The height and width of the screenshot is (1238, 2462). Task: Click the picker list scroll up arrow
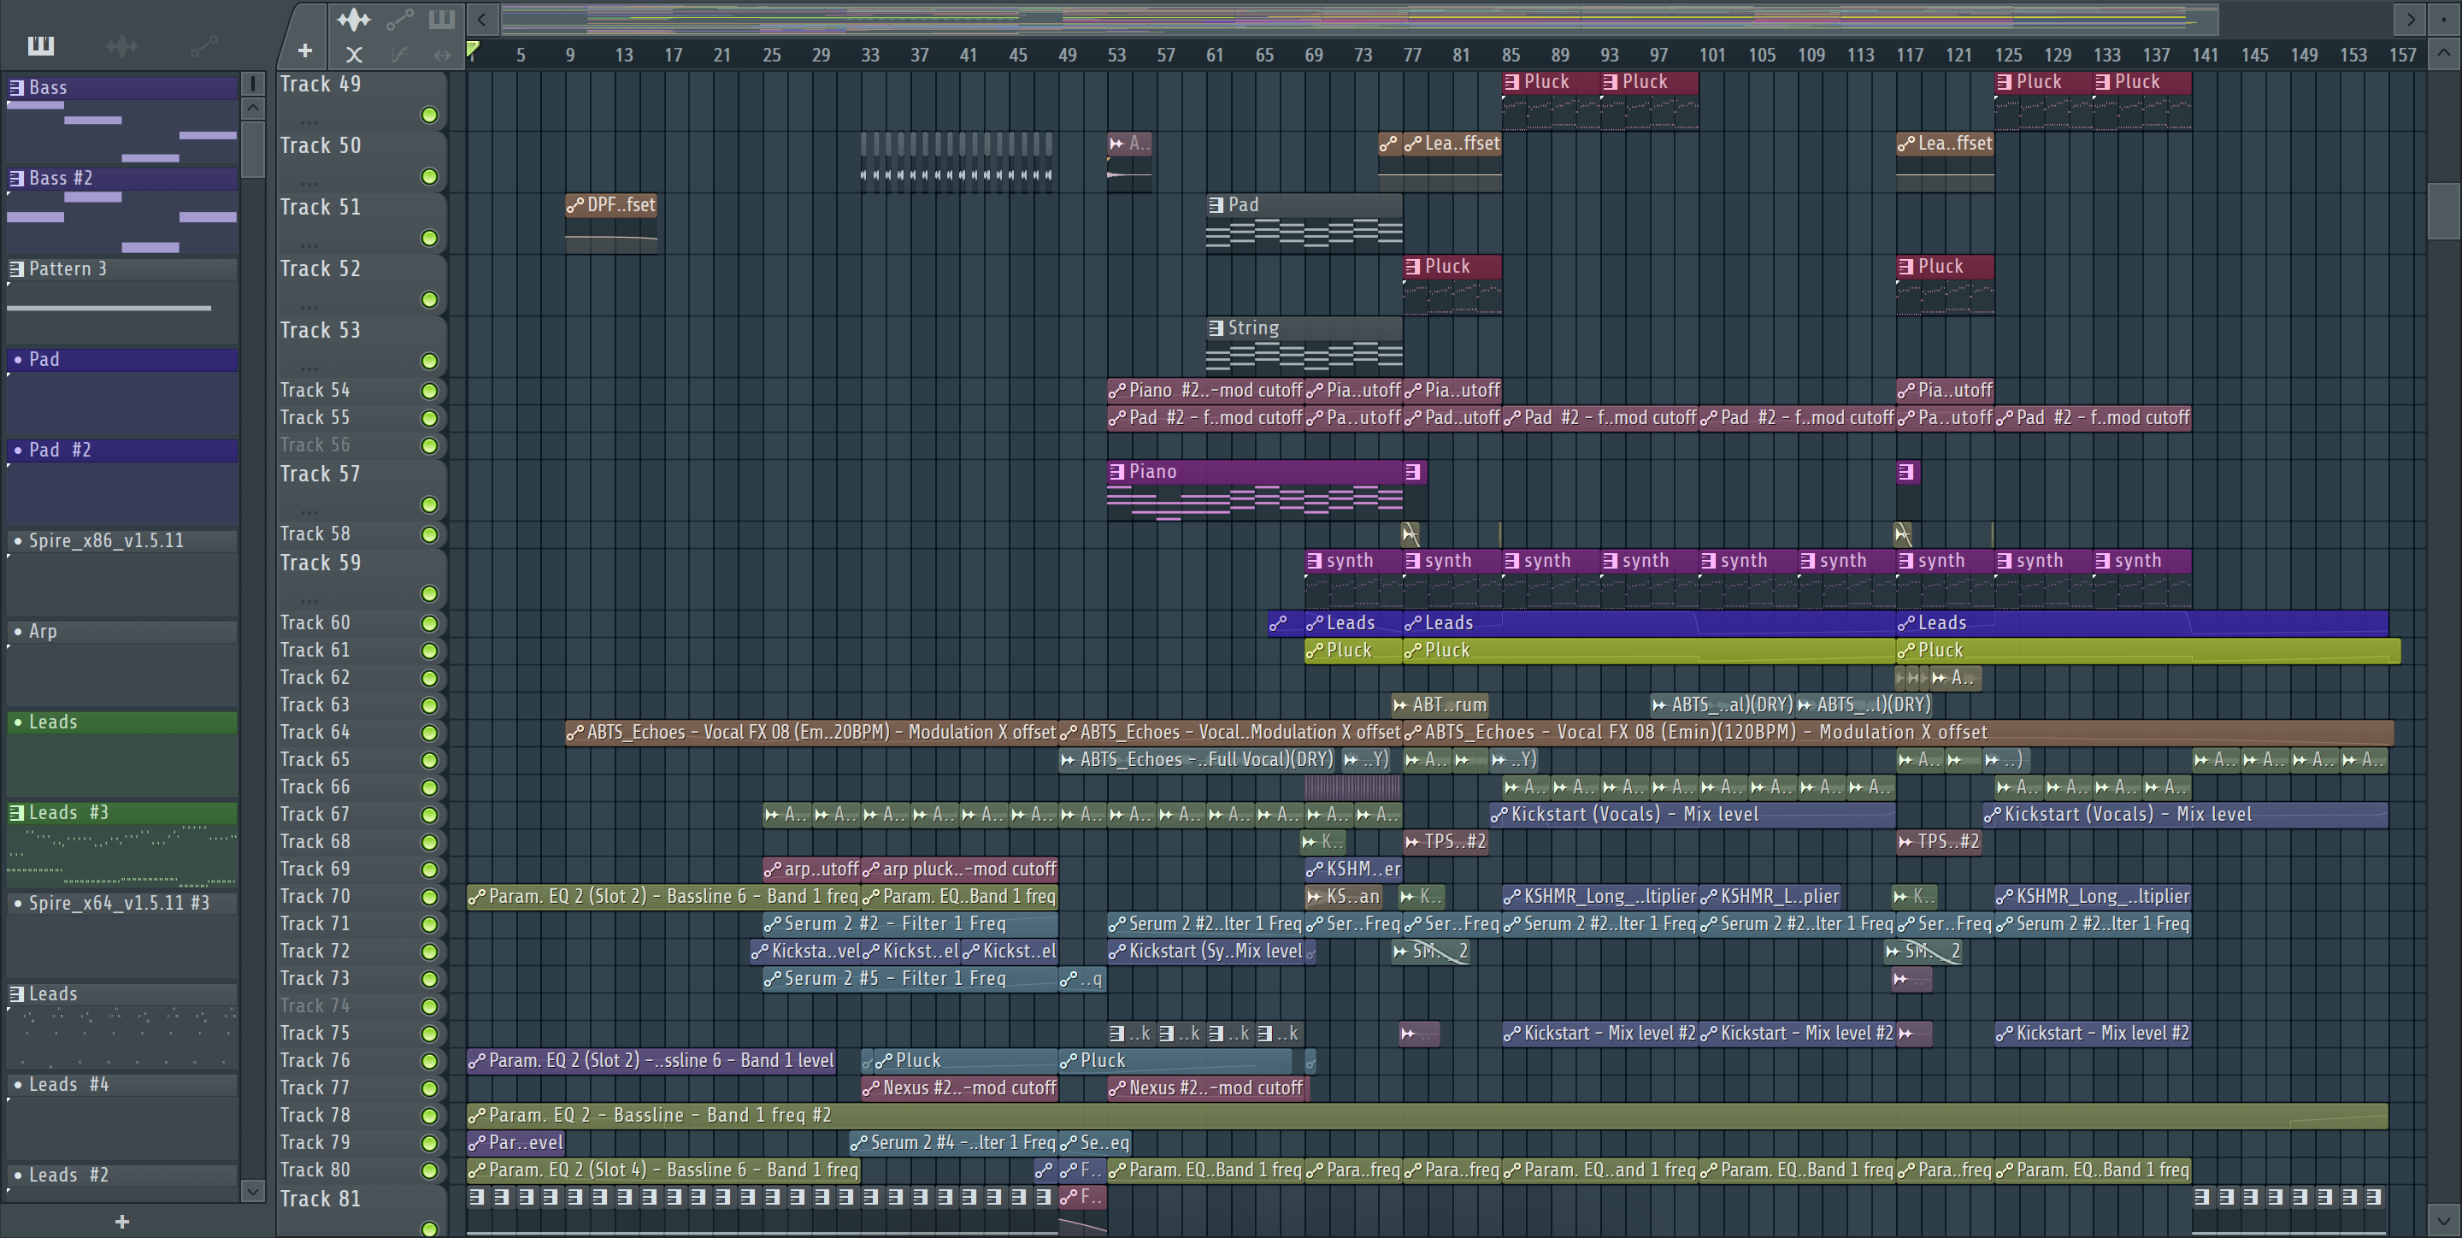(x=252, y=108)
